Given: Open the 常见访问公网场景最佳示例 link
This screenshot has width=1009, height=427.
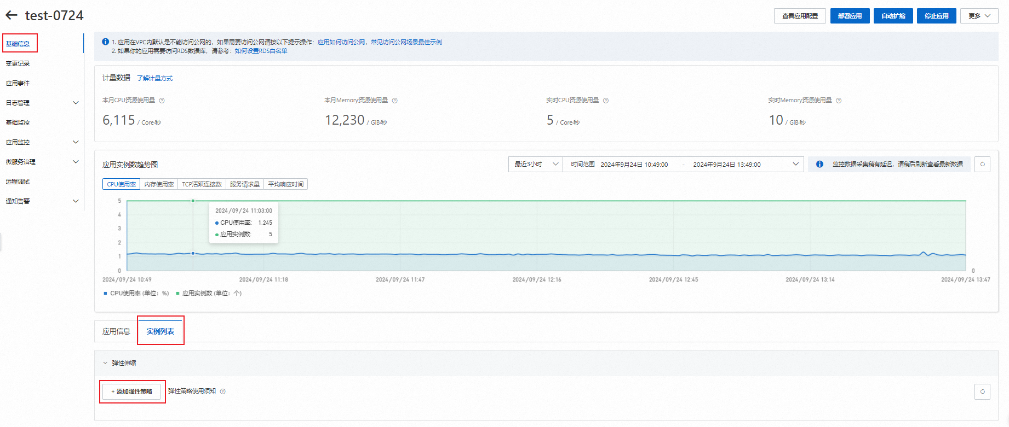Looking at the screenshot, I should [x=406, y=42].
